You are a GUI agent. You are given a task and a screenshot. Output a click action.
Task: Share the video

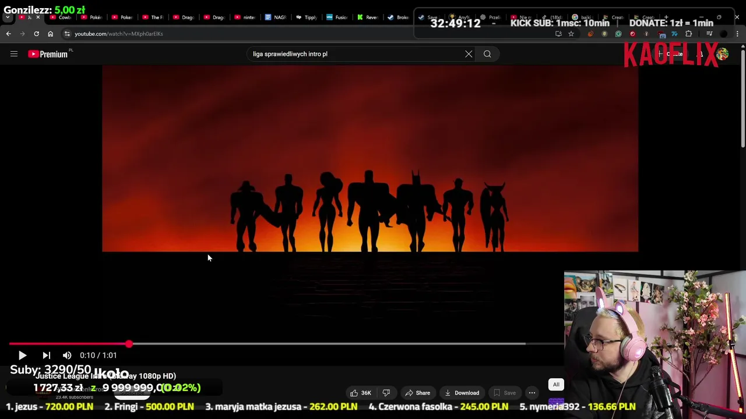(x=417, y=393)
